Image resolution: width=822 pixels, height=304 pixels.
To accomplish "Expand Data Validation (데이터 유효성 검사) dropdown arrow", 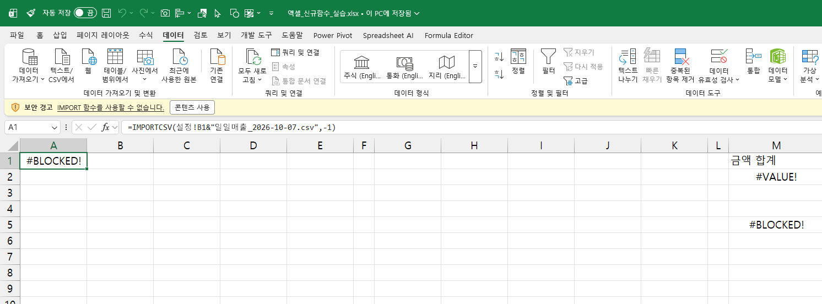I will [x=737, y=80].
